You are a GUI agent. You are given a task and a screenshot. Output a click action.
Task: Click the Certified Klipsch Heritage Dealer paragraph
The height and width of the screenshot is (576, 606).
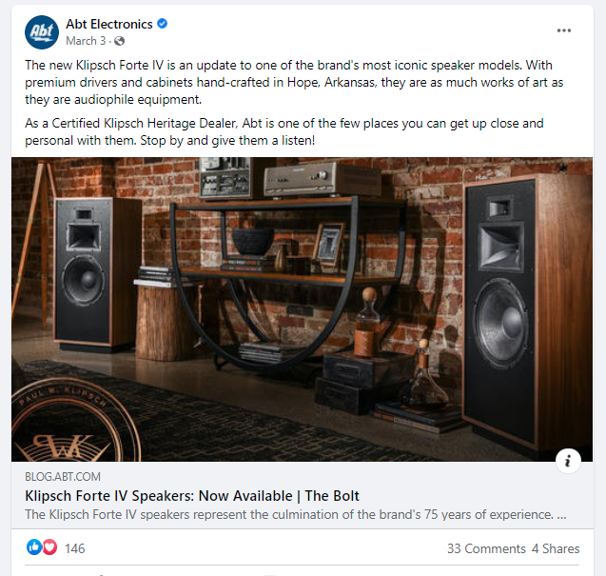(x=284, y=131)
